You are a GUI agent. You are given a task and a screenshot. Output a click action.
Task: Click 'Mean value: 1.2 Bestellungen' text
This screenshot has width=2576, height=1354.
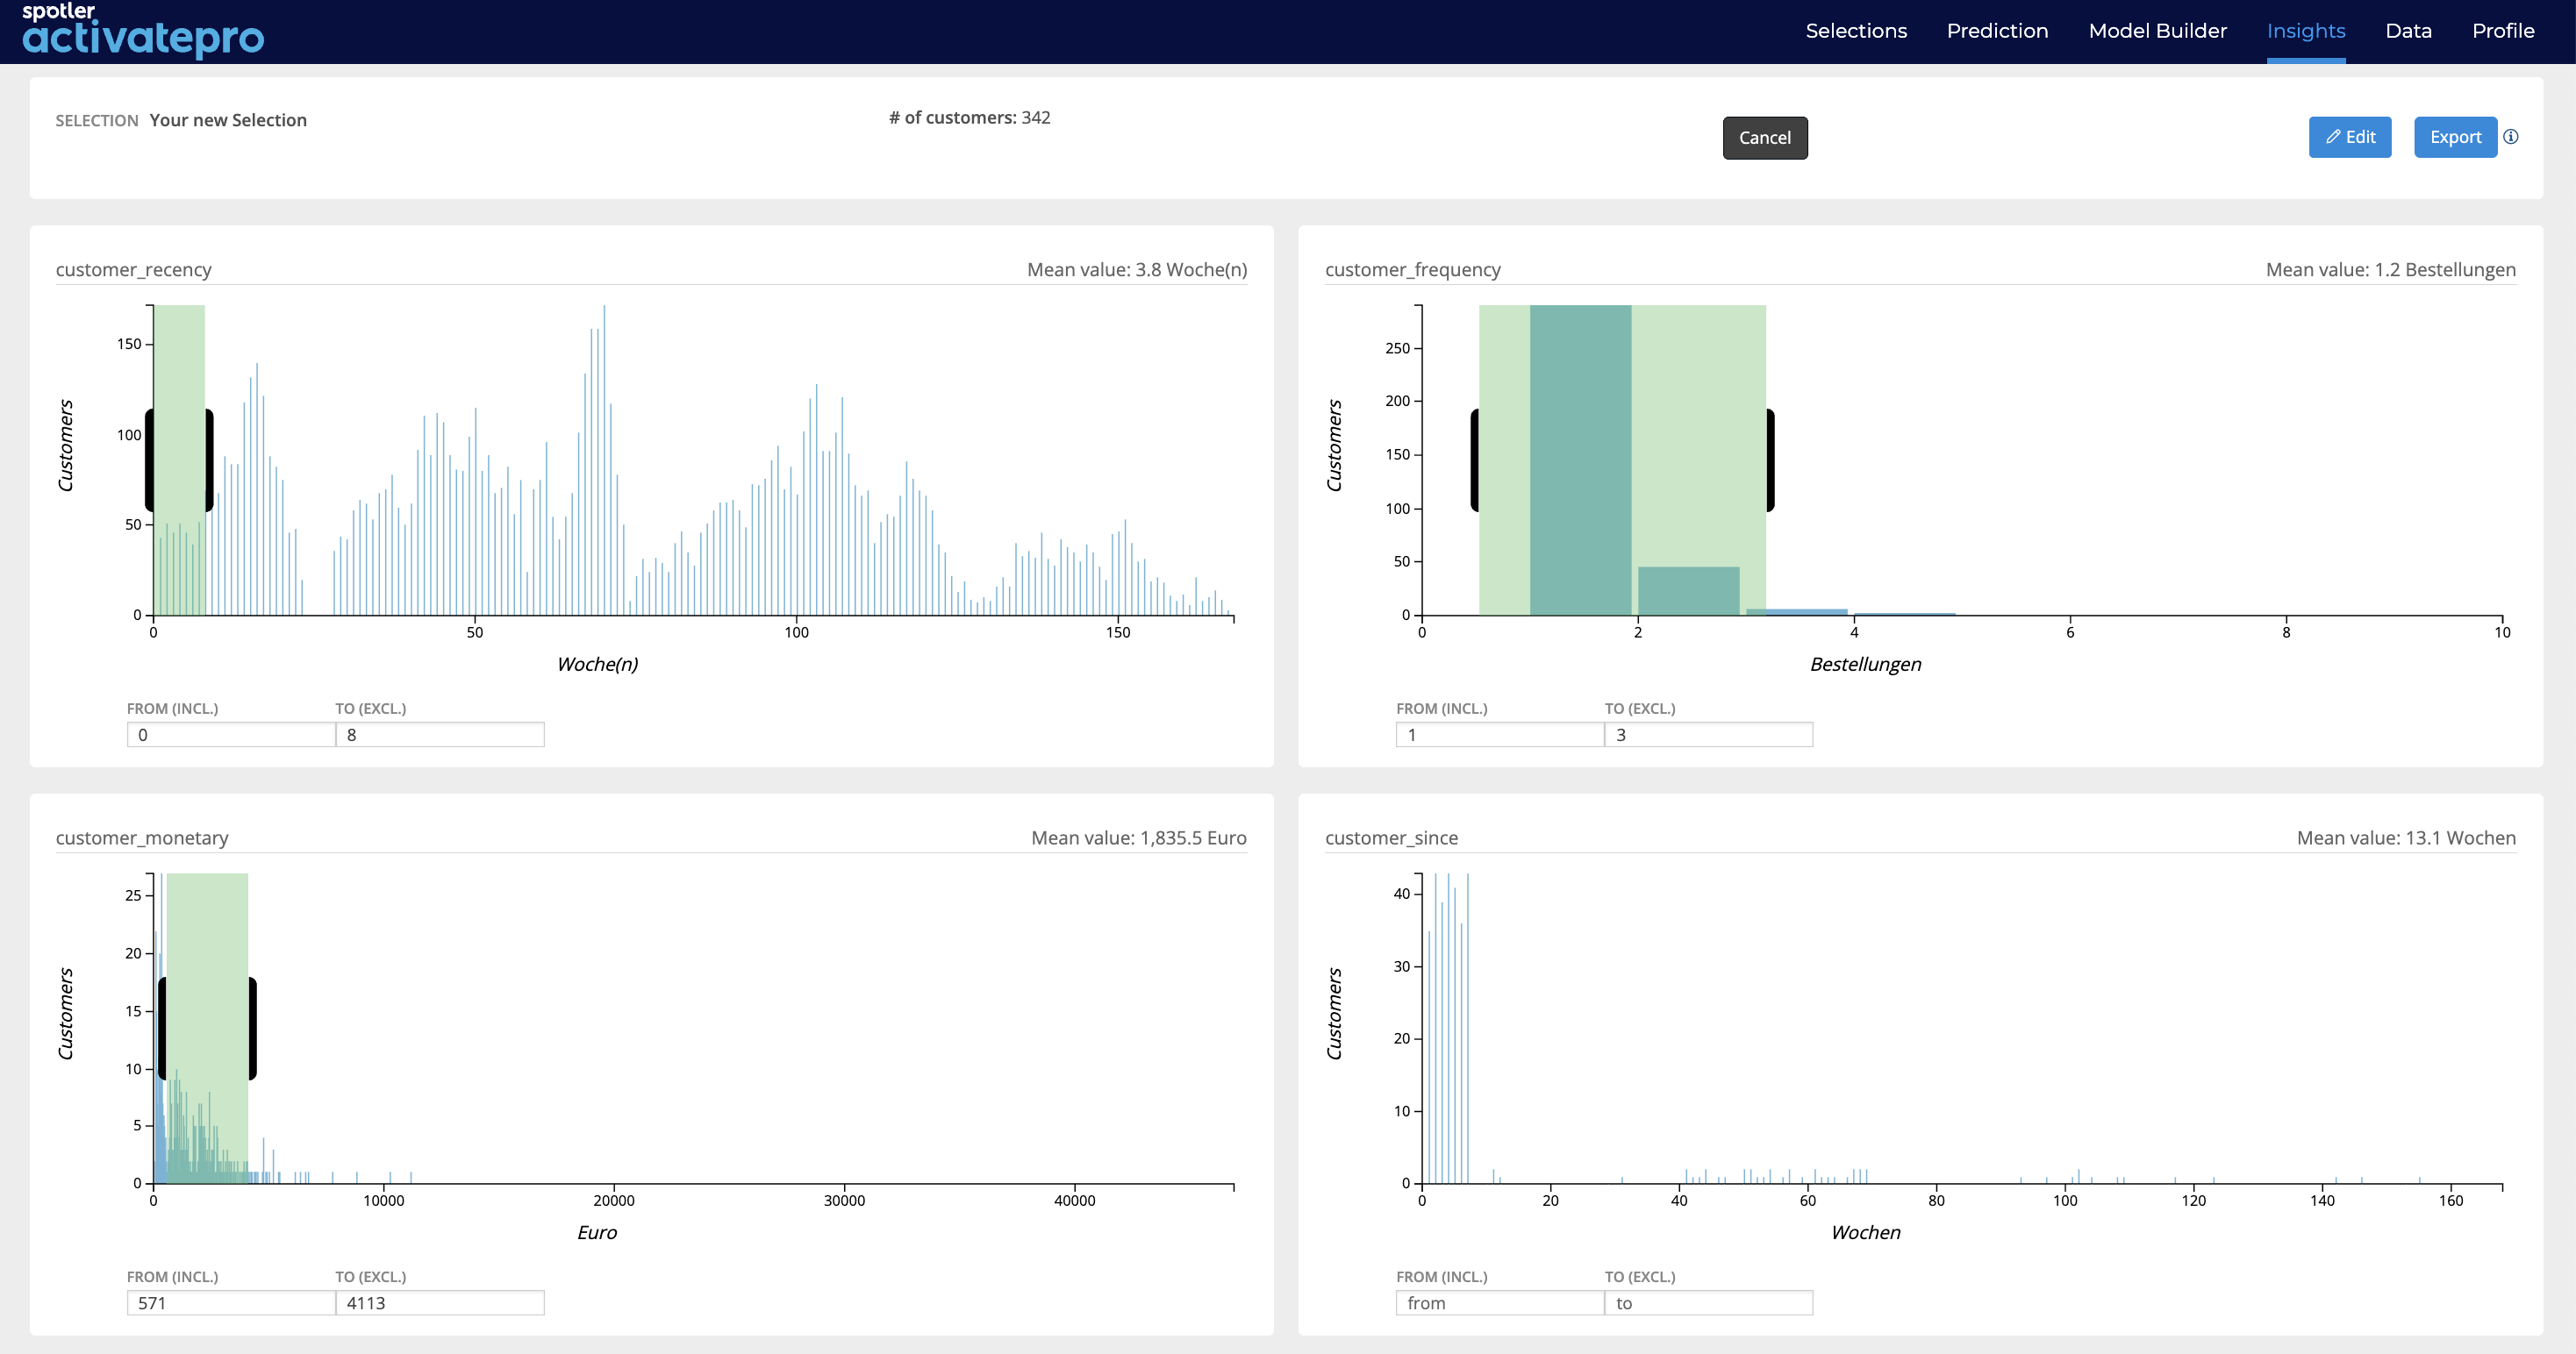click(x=2390, y=270)
